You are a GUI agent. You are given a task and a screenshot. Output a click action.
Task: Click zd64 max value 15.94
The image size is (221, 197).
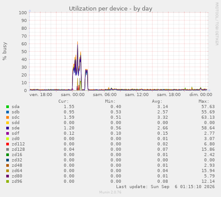pos(208,171)
